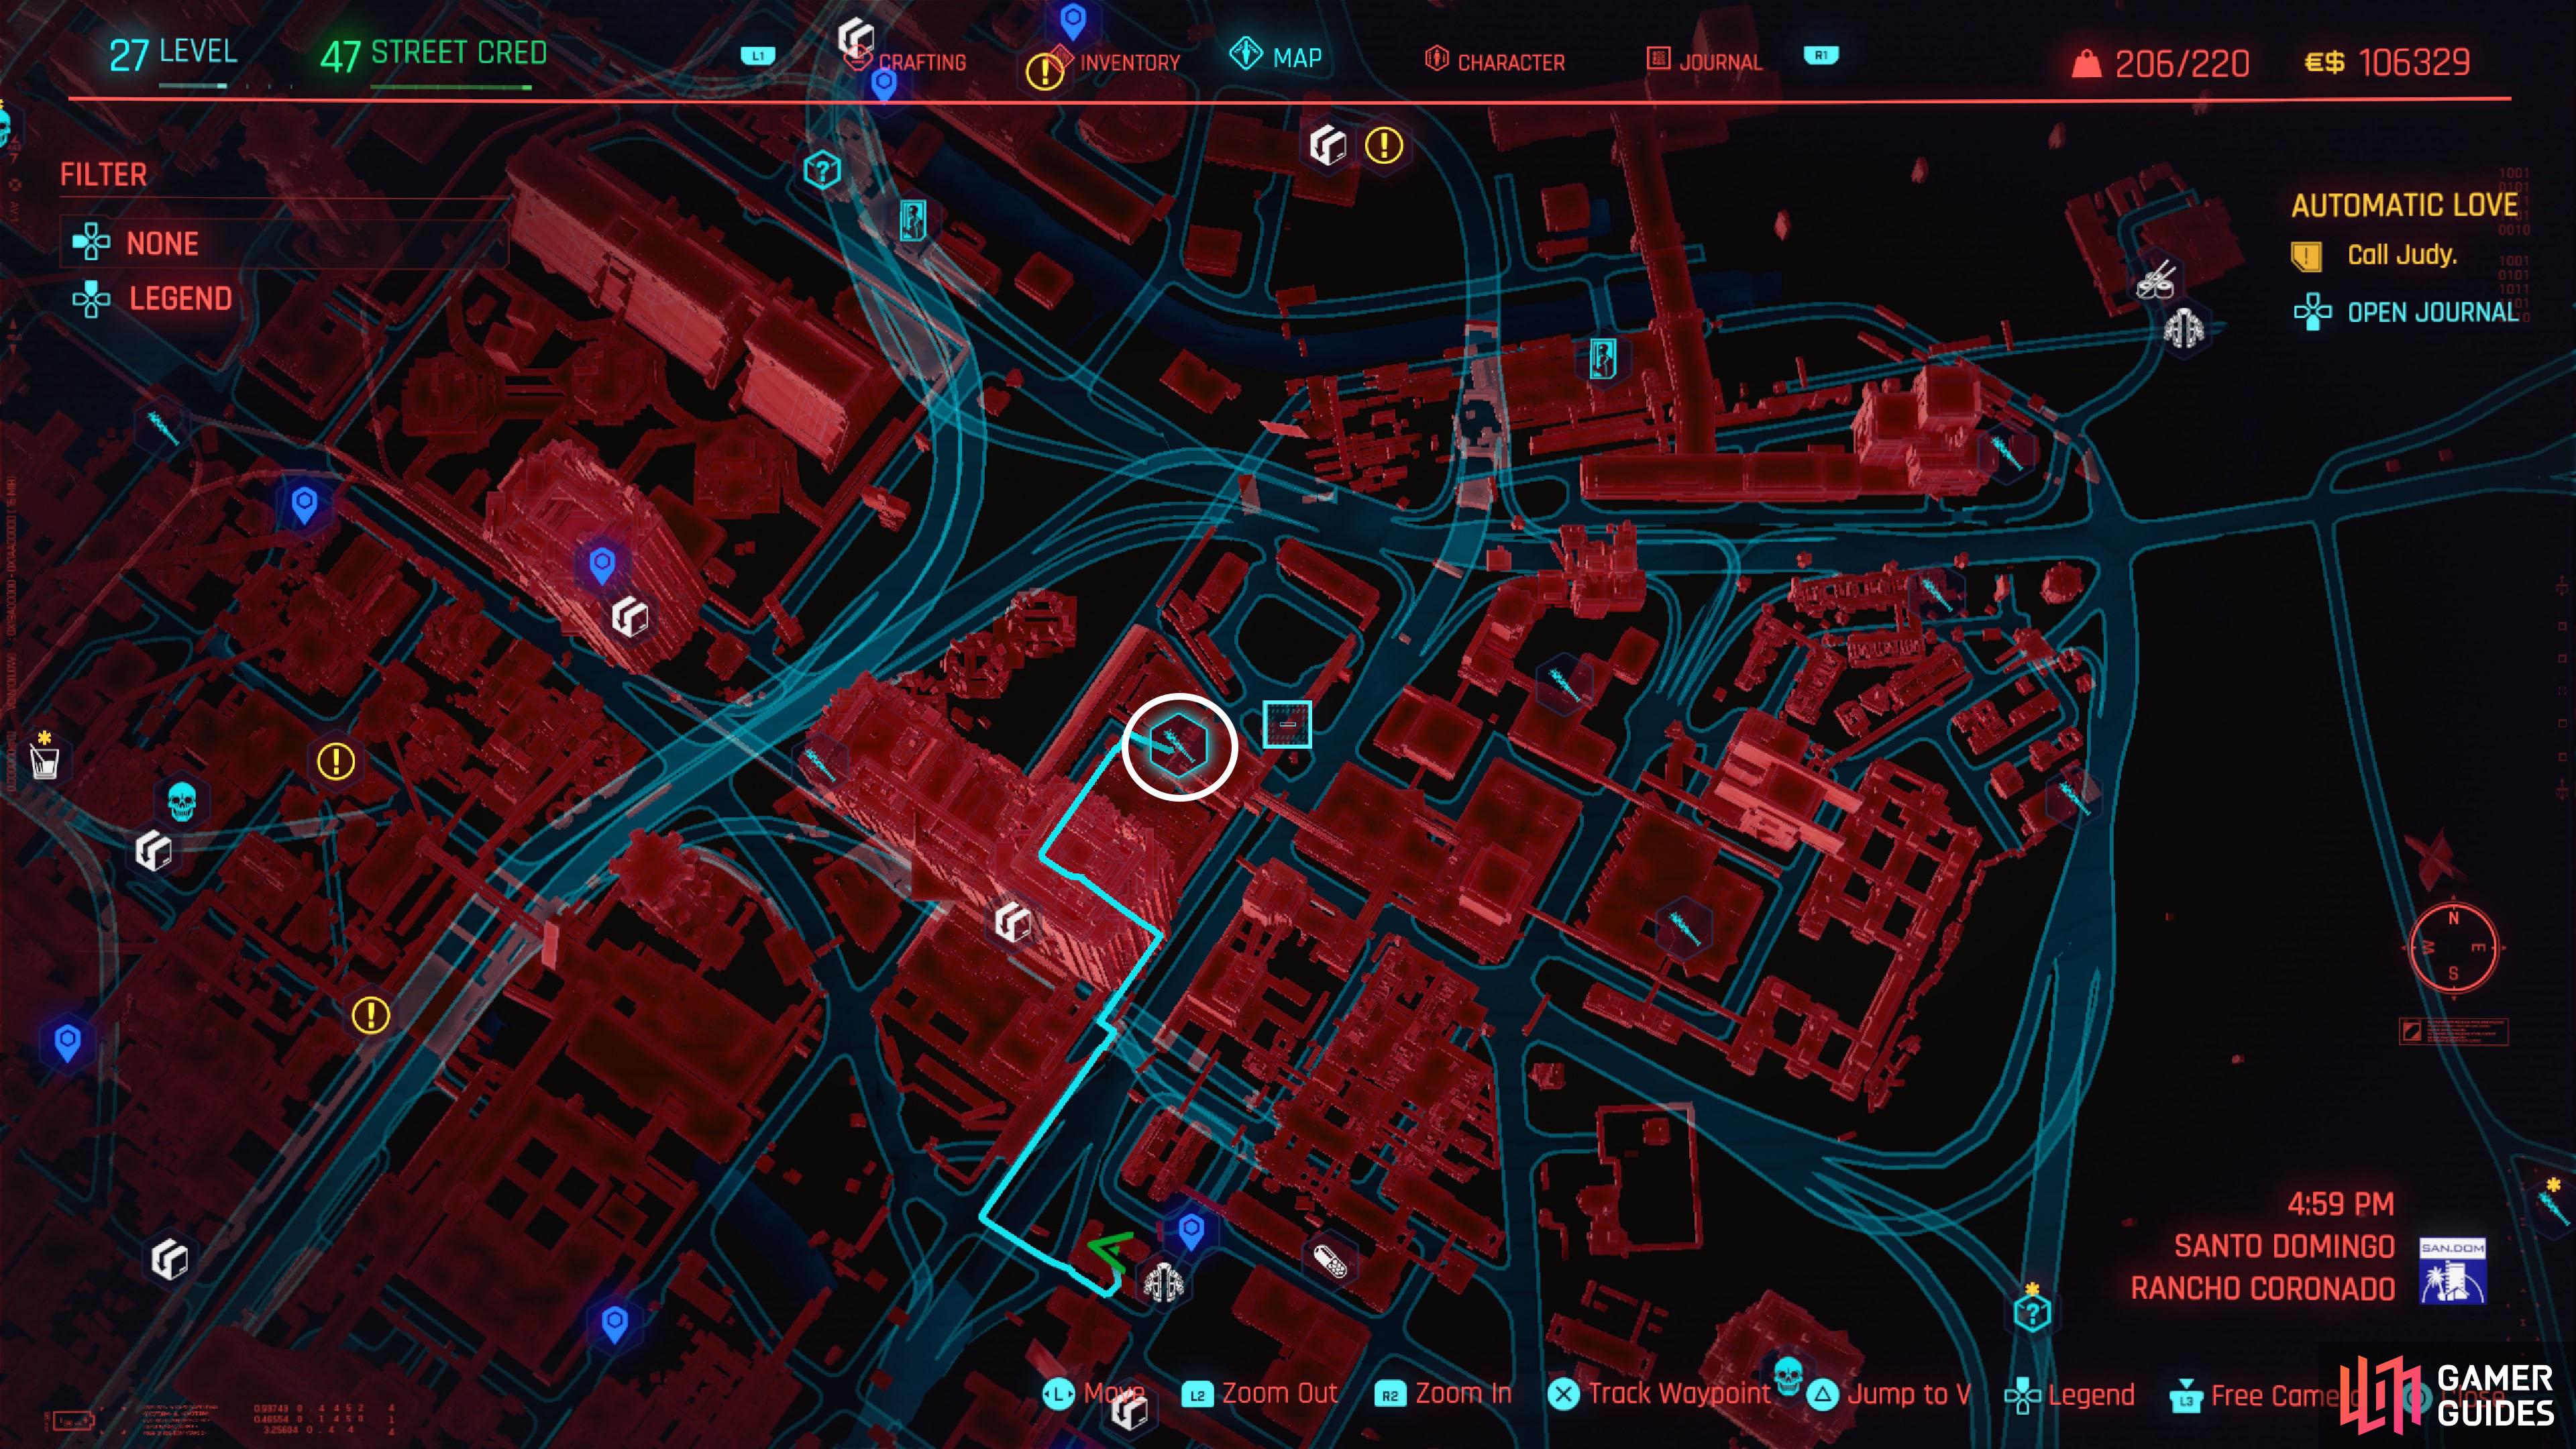Click the 206/220 carry weight indicator
The height and width of the screenshot is (1449, 2576).
2160,63
